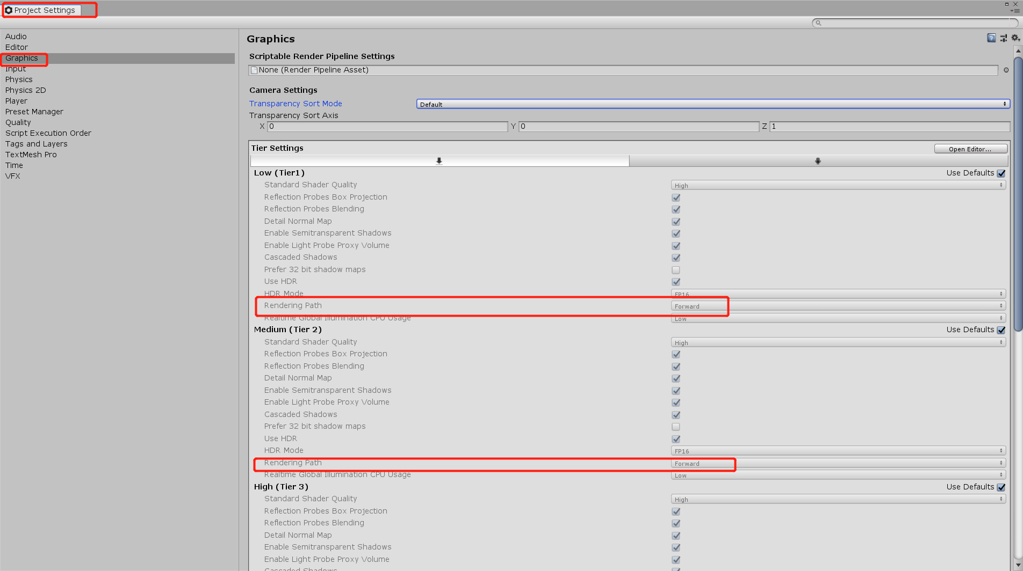Open Script Execution Order settings

point(48,133)
